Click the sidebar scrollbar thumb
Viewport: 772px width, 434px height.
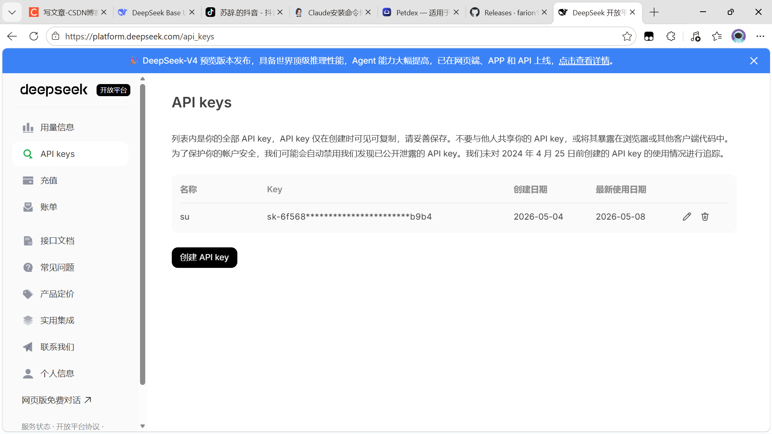point(142,234)
